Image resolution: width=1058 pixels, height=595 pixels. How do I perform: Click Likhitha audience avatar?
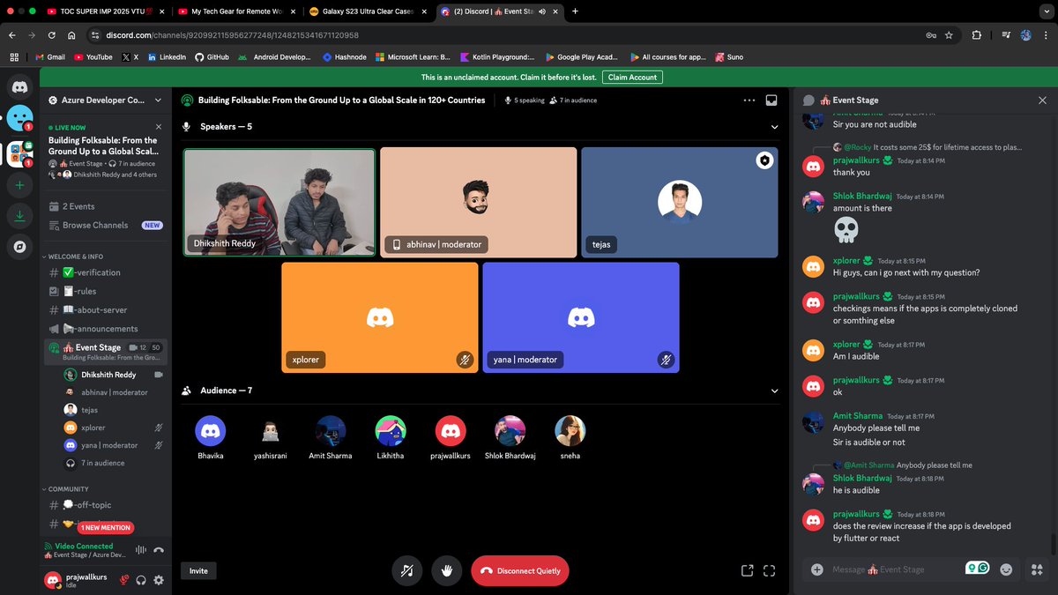pos(391,431)
